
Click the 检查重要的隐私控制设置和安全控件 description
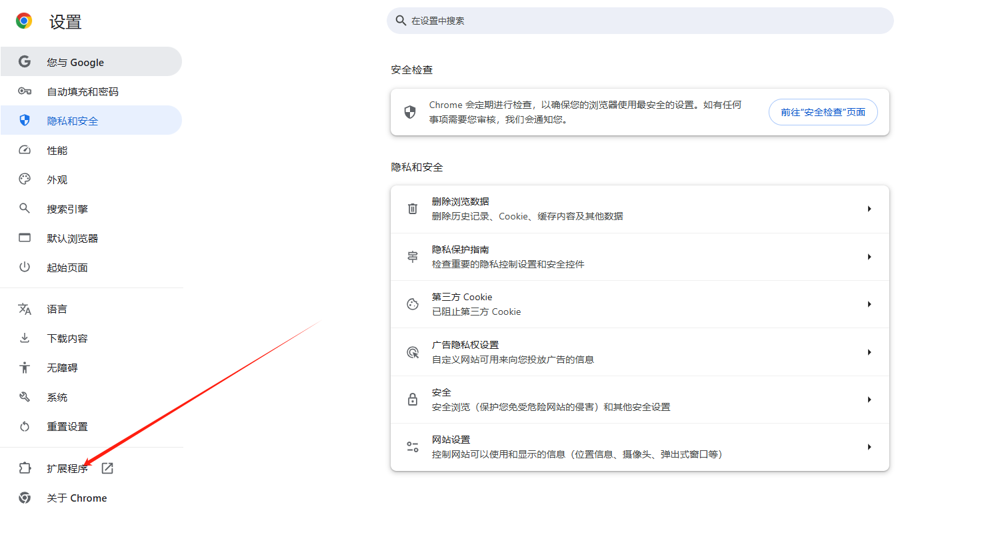point(508,264)
